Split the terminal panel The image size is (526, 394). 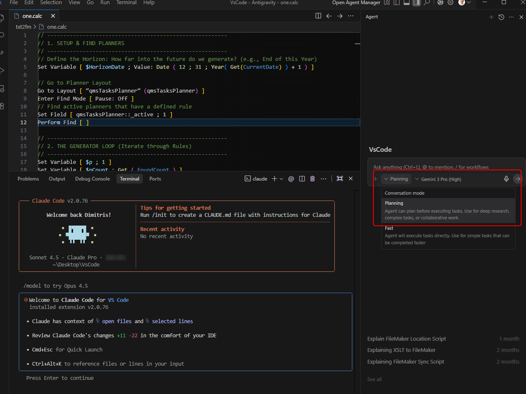(x=302, y=179)
